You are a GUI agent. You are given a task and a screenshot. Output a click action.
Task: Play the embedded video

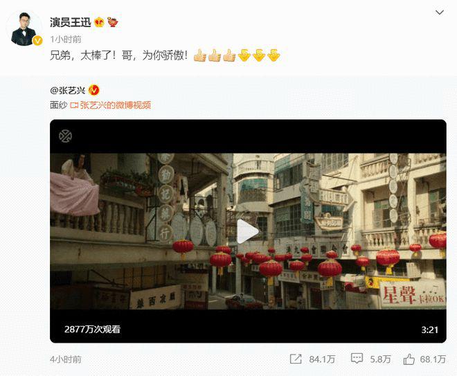coord(248,231)
